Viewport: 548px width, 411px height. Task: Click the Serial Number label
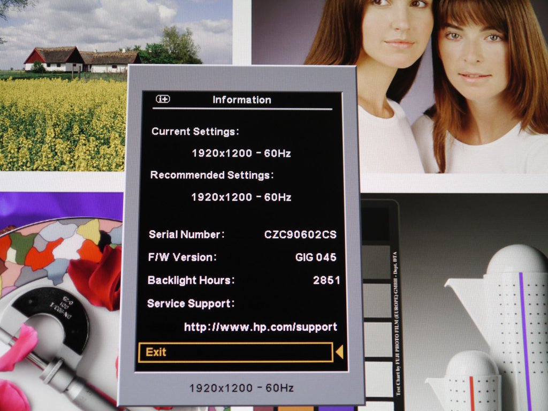(x=187, y=234)
